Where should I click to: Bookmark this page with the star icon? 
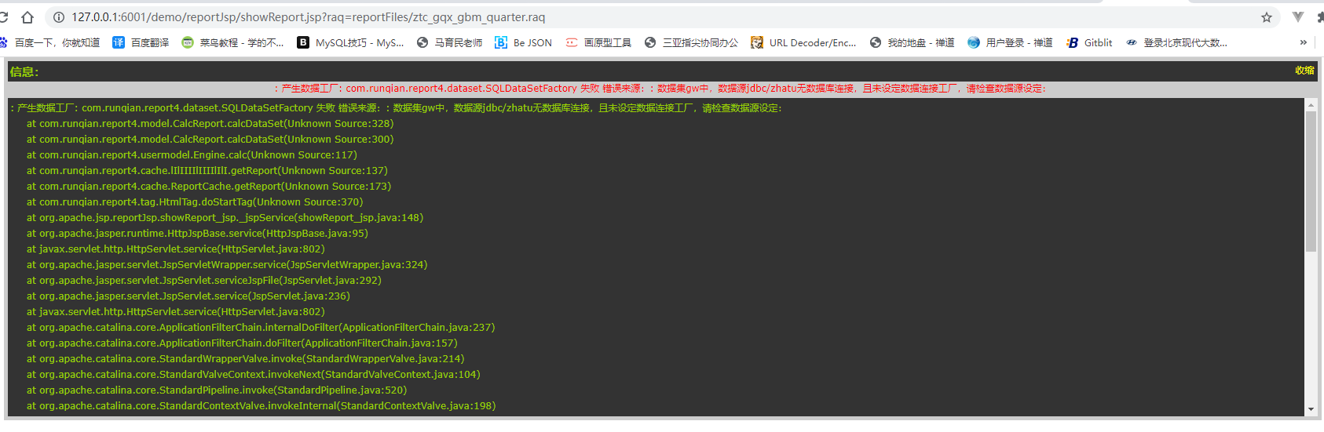pyautogui.click(x=1267, y=17)
